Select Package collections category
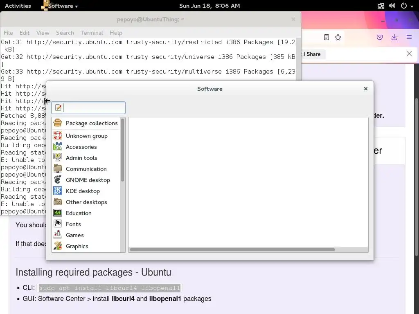Viewport: 419px width, 314px height. 86,123
